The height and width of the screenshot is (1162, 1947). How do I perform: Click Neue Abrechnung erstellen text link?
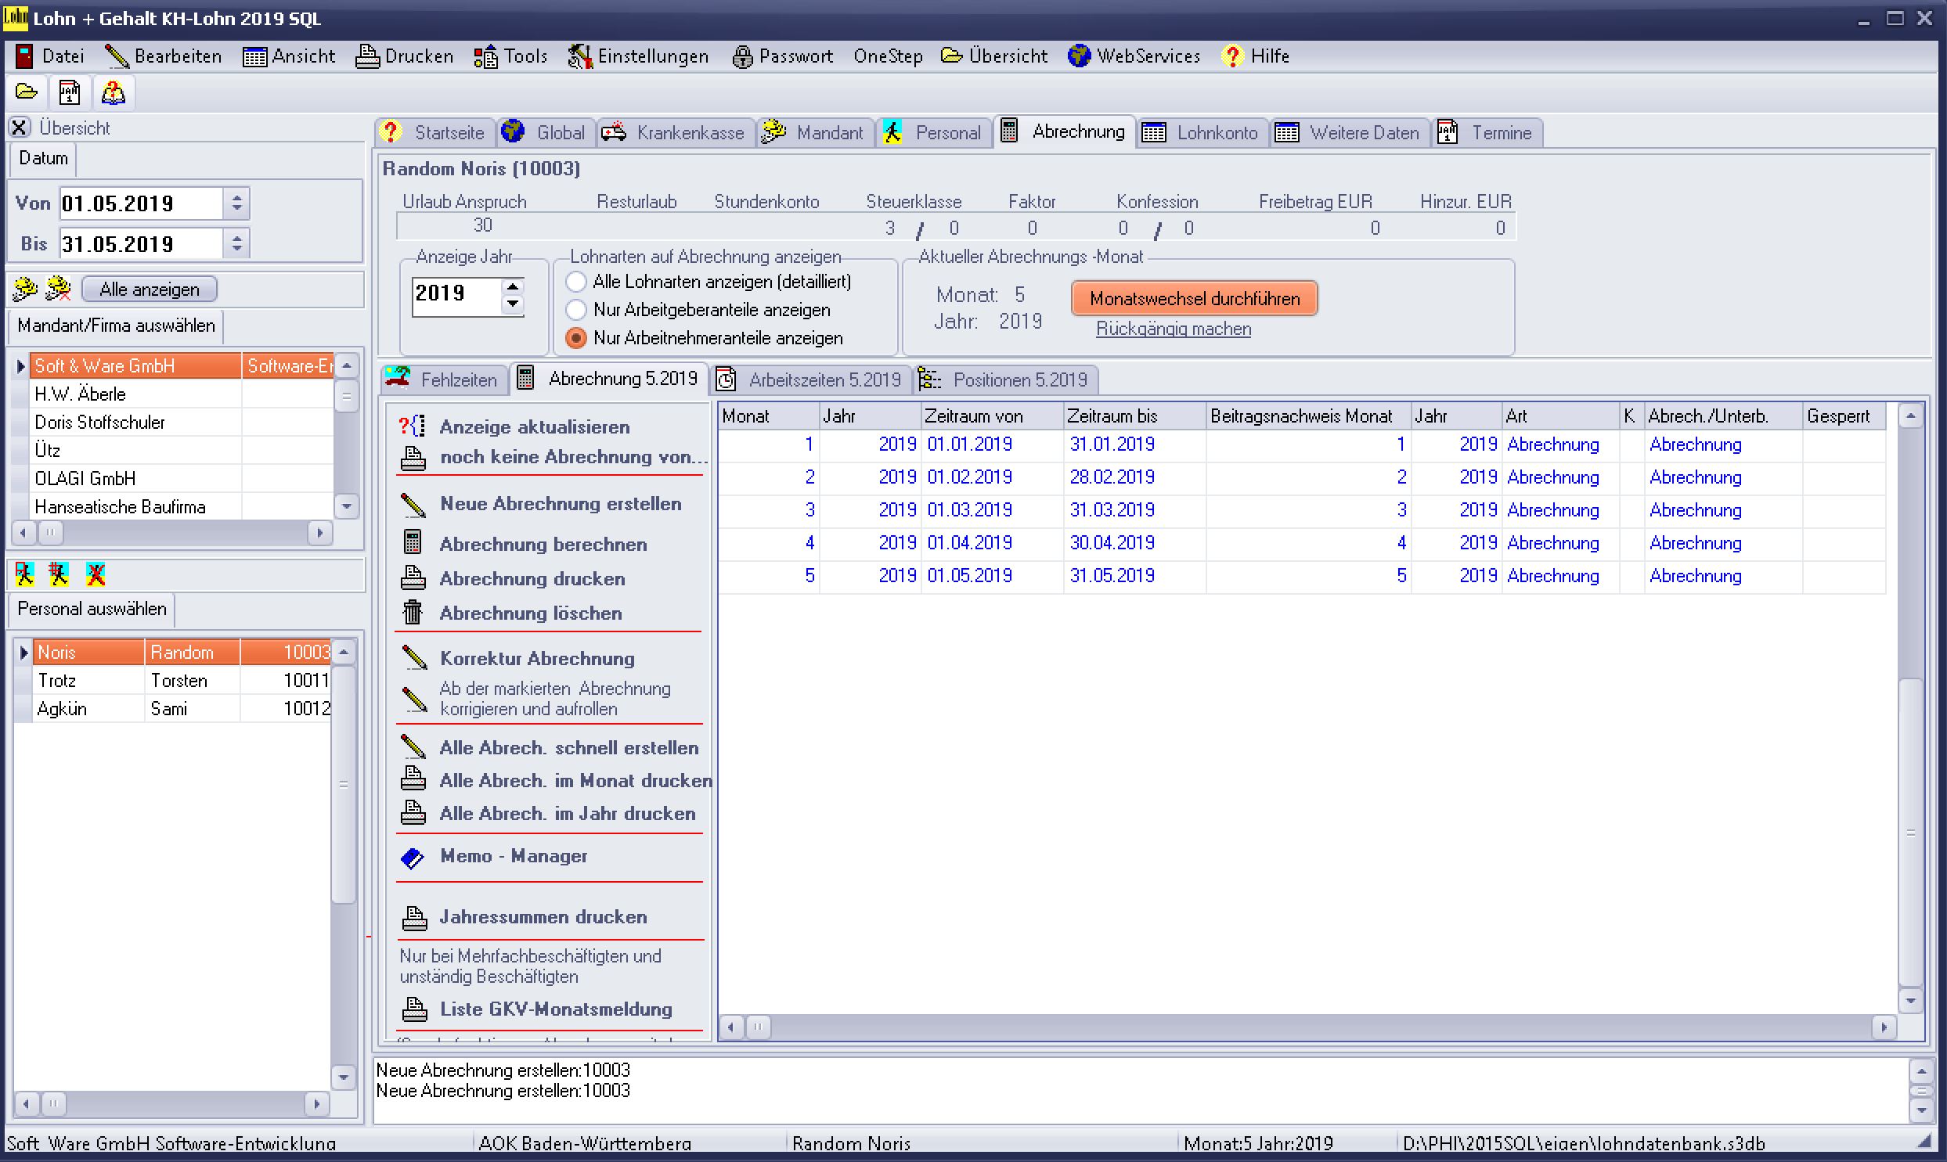pyautogui.click(x=561, y=503)
